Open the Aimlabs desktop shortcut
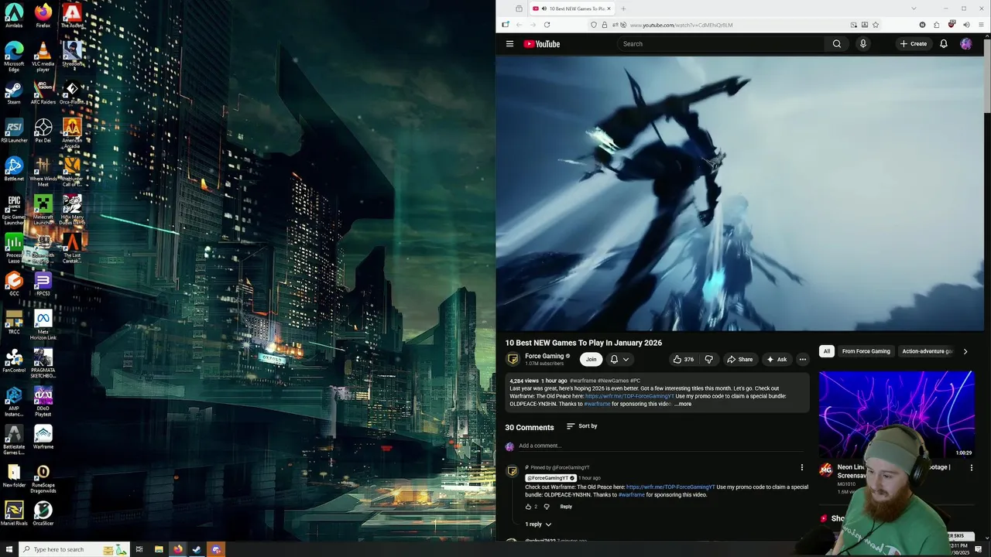 (14, 15)
